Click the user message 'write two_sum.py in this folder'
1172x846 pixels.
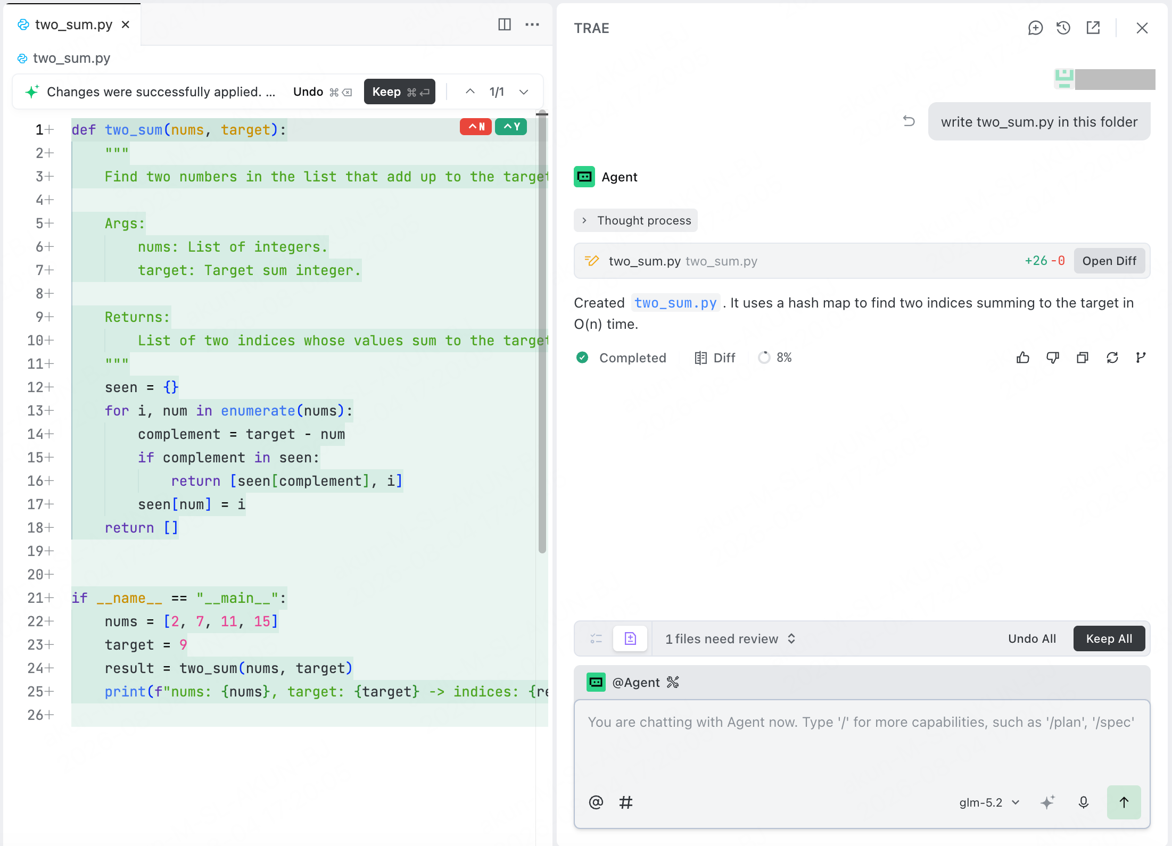[1039, 121]
